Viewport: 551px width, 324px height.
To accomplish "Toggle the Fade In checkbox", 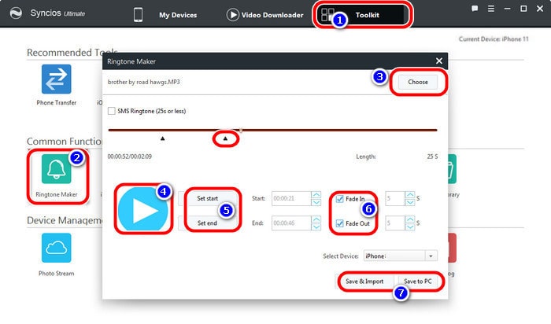I will click(339, 199).
